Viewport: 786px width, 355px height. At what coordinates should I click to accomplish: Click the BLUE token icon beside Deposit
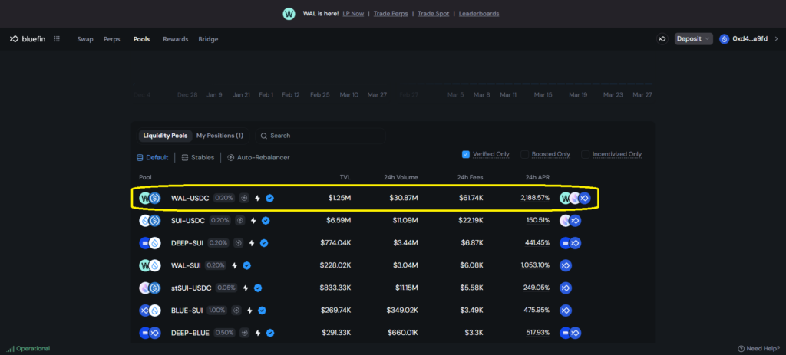point(662,39)
